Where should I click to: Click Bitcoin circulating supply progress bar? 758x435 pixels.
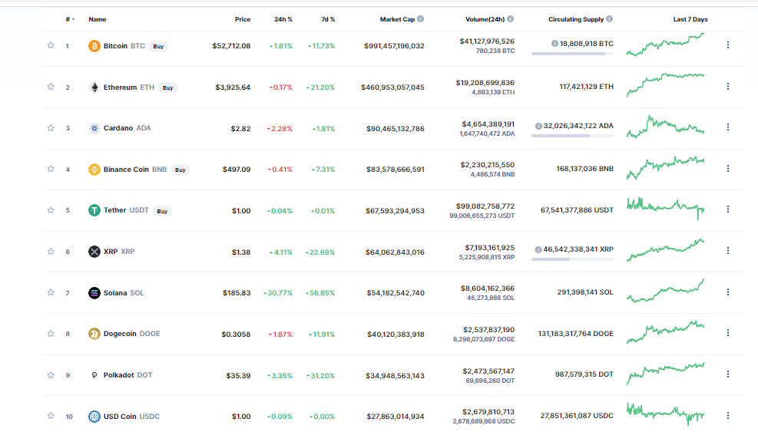coord(572,54)
